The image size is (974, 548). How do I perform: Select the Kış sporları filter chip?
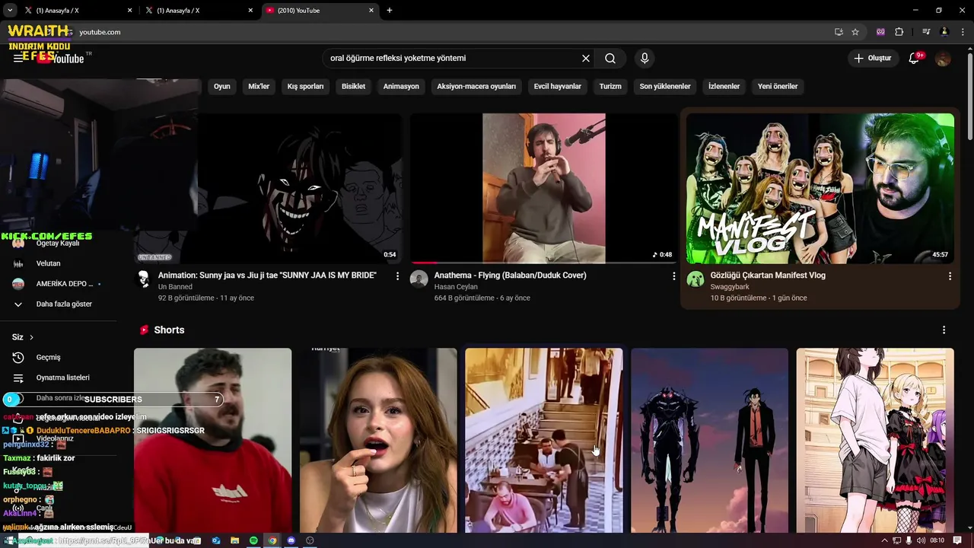[x=305, y=86]
